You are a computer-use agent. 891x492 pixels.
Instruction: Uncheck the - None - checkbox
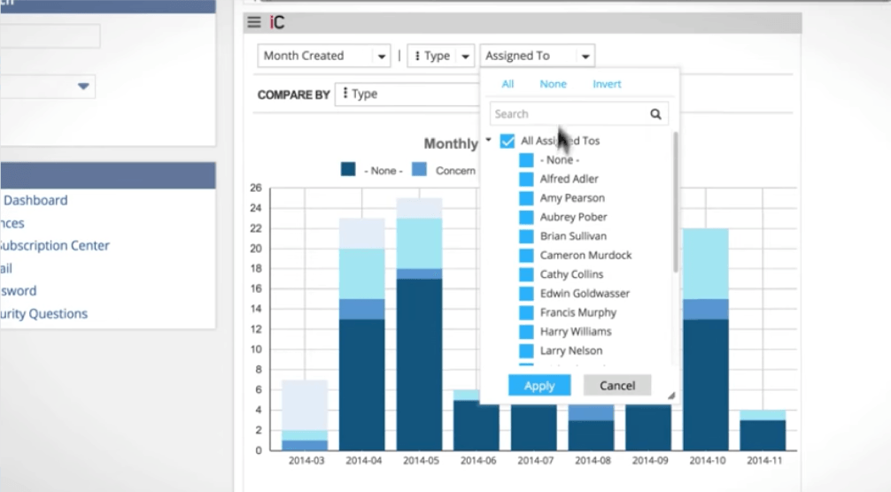point(526,160)
